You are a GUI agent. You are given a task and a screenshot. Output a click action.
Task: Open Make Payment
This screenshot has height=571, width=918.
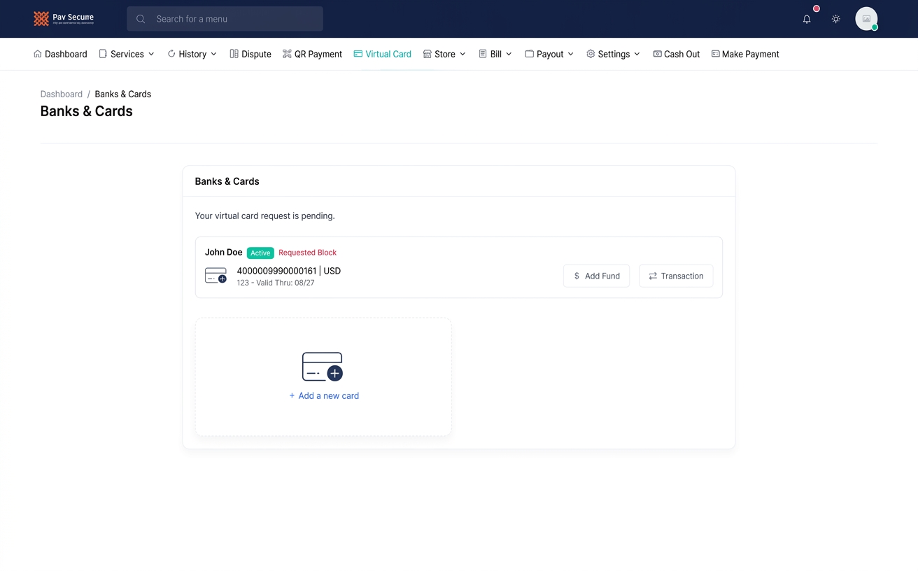pos(745,54)
